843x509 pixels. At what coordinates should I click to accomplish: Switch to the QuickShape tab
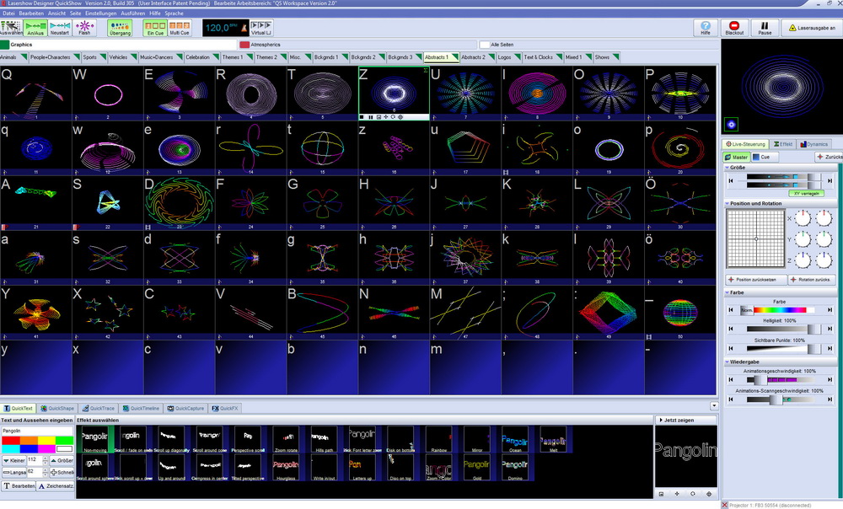click(x=58, y=408)
